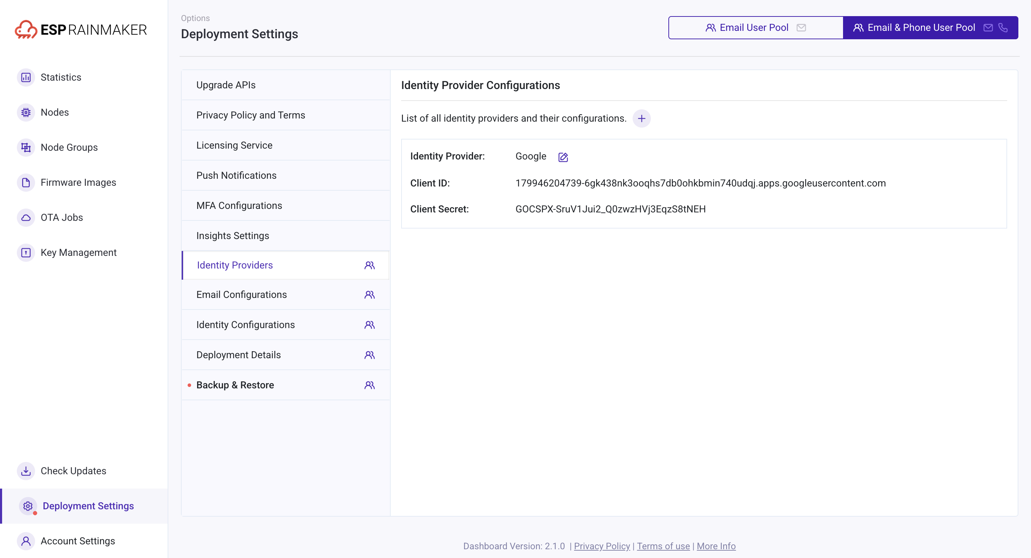1031x558 pixels.
Task: Click the Terms of use link
Action: point(663,546)
